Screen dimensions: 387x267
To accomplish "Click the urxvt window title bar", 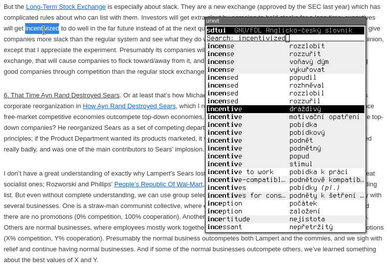I will (x=285, y=21).
